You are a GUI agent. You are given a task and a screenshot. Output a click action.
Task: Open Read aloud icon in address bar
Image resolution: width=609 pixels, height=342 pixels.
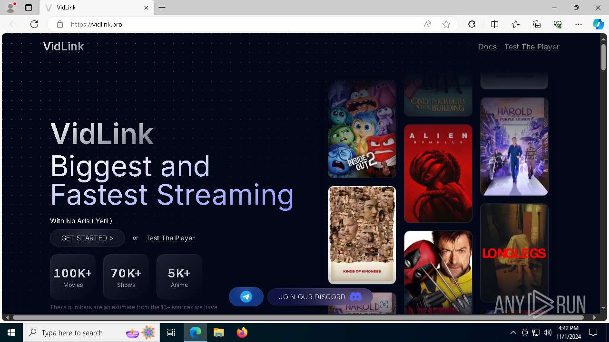427,24
